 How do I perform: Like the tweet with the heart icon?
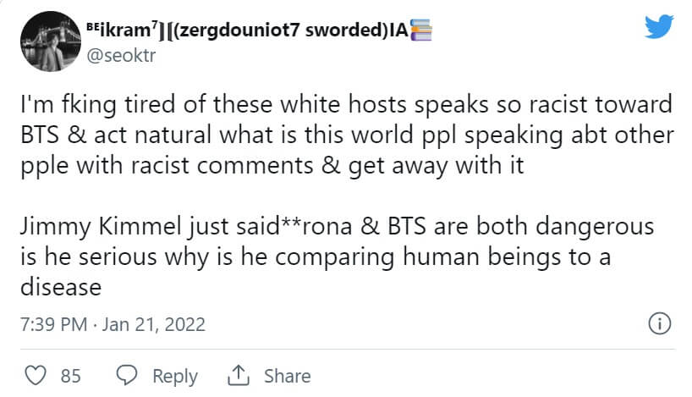pos(36,375)
